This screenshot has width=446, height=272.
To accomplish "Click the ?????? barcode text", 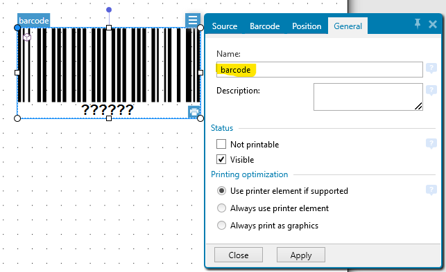I will click(x=108, y=110).
